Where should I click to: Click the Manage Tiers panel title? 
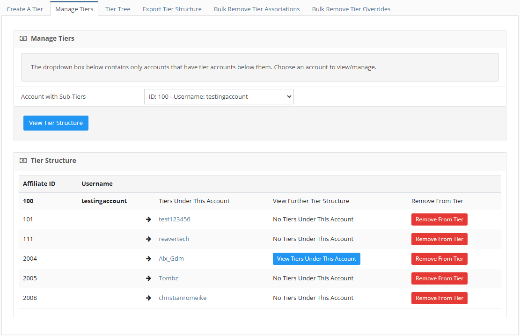tap(52, 38)
